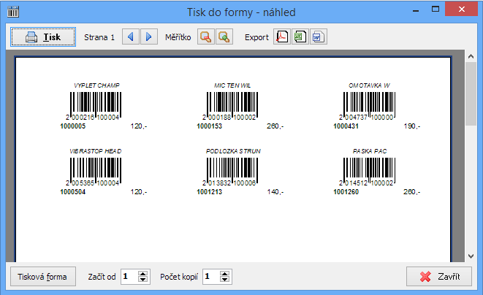
Task: Export the preview to Excel
Action: (300, 37)
